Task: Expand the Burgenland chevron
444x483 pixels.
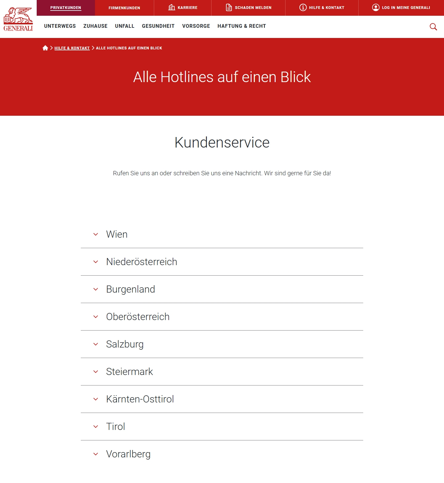Action: [x=96, y=289]
